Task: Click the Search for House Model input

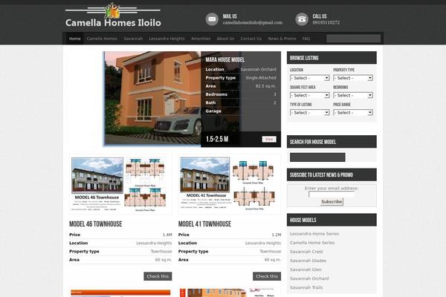Action: (x=317, y=157)
